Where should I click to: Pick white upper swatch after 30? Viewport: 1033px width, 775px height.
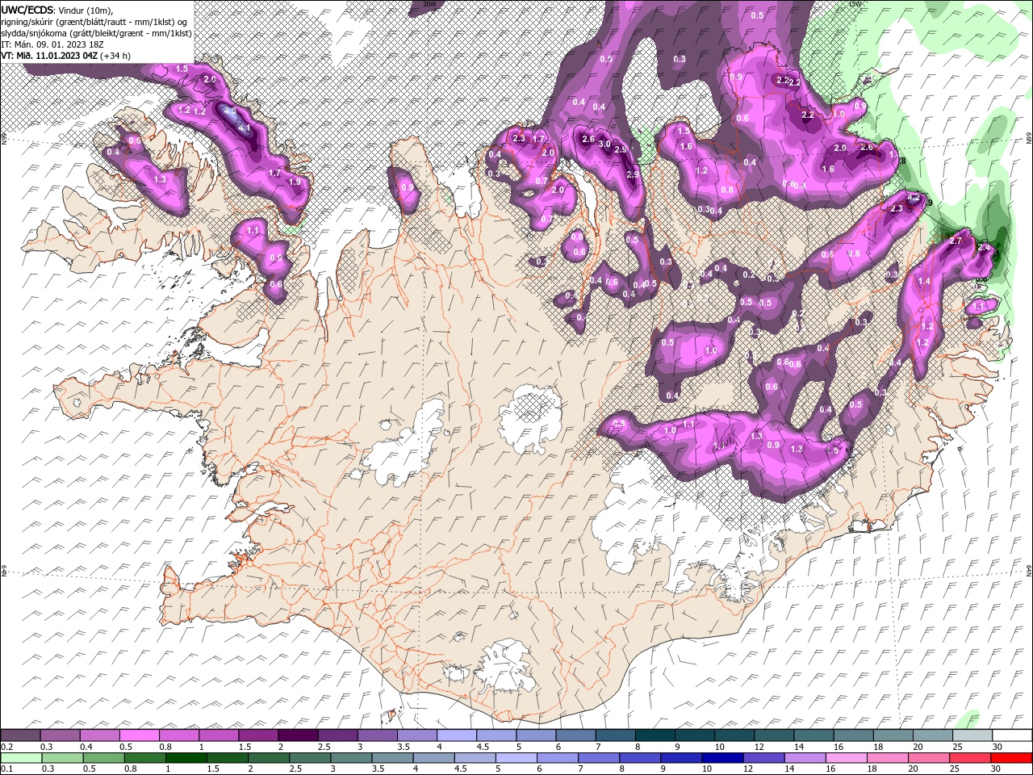pos(1013,735)
